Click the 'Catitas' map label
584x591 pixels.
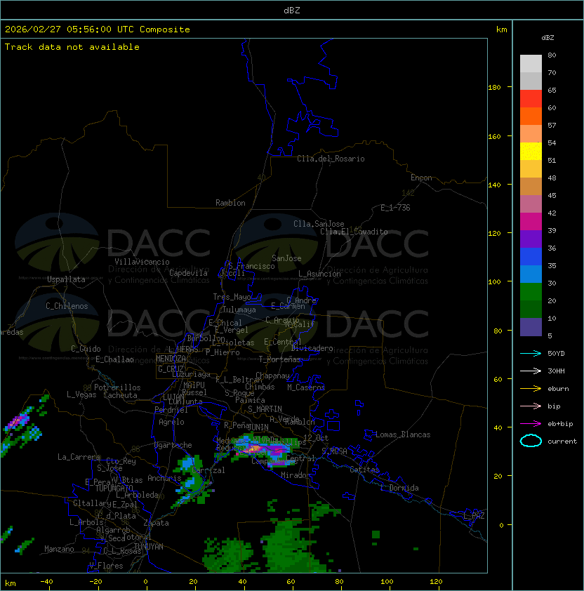pyautogui.click(x=364, y=470)
